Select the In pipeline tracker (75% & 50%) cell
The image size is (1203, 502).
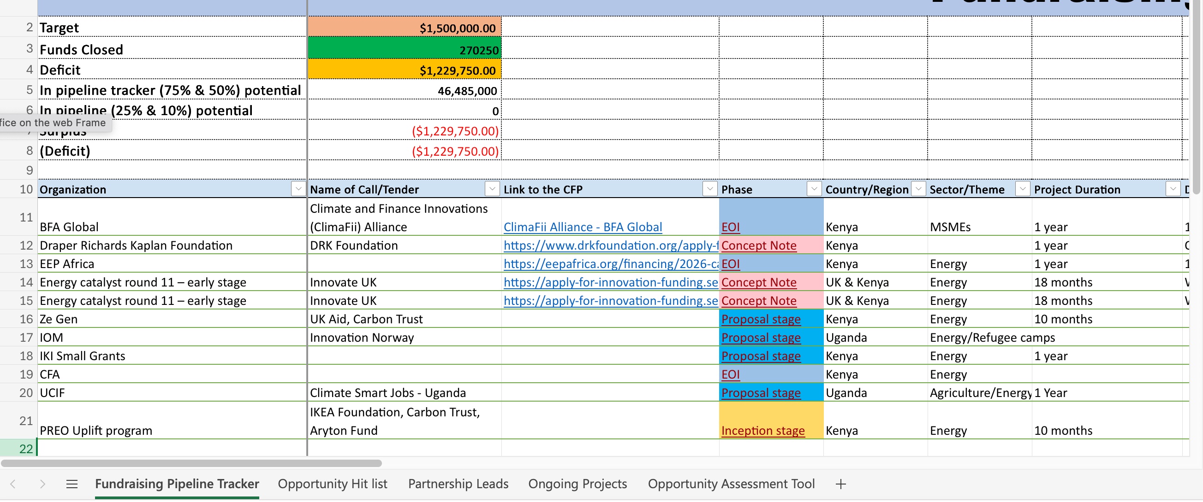tap(172, 89)
